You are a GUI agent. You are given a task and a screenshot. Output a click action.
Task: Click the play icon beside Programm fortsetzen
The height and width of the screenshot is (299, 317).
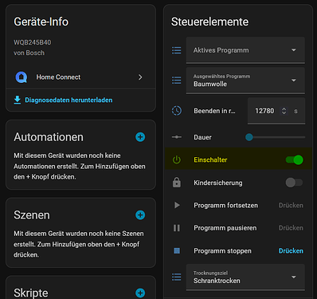(x=177, y=205)
